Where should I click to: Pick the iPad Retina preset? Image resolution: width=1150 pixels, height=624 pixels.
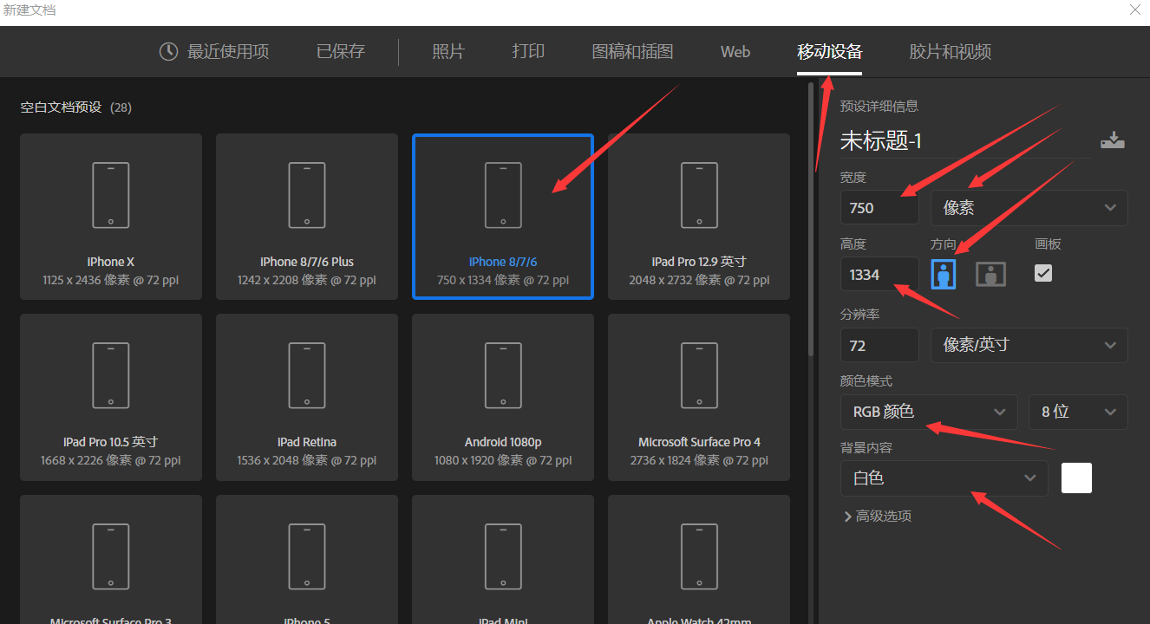(307, 397)
